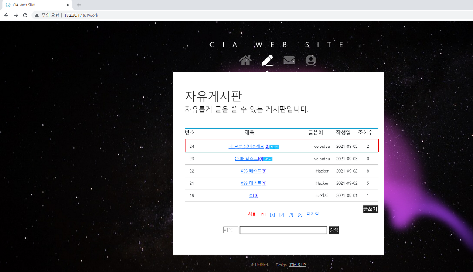Jump to the 마지막 last page link
Image resolution: width=473 pixels, height=272 pixels.
(313, 214)
